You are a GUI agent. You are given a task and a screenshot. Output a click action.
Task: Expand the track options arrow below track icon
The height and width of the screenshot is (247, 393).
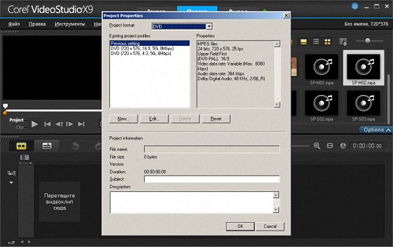[11, 183]
